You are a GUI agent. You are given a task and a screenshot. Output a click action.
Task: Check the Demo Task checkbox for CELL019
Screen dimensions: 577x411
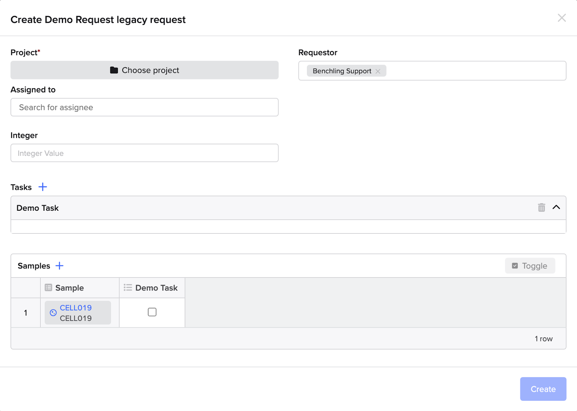pyautogui.click(x=152, y=312)
